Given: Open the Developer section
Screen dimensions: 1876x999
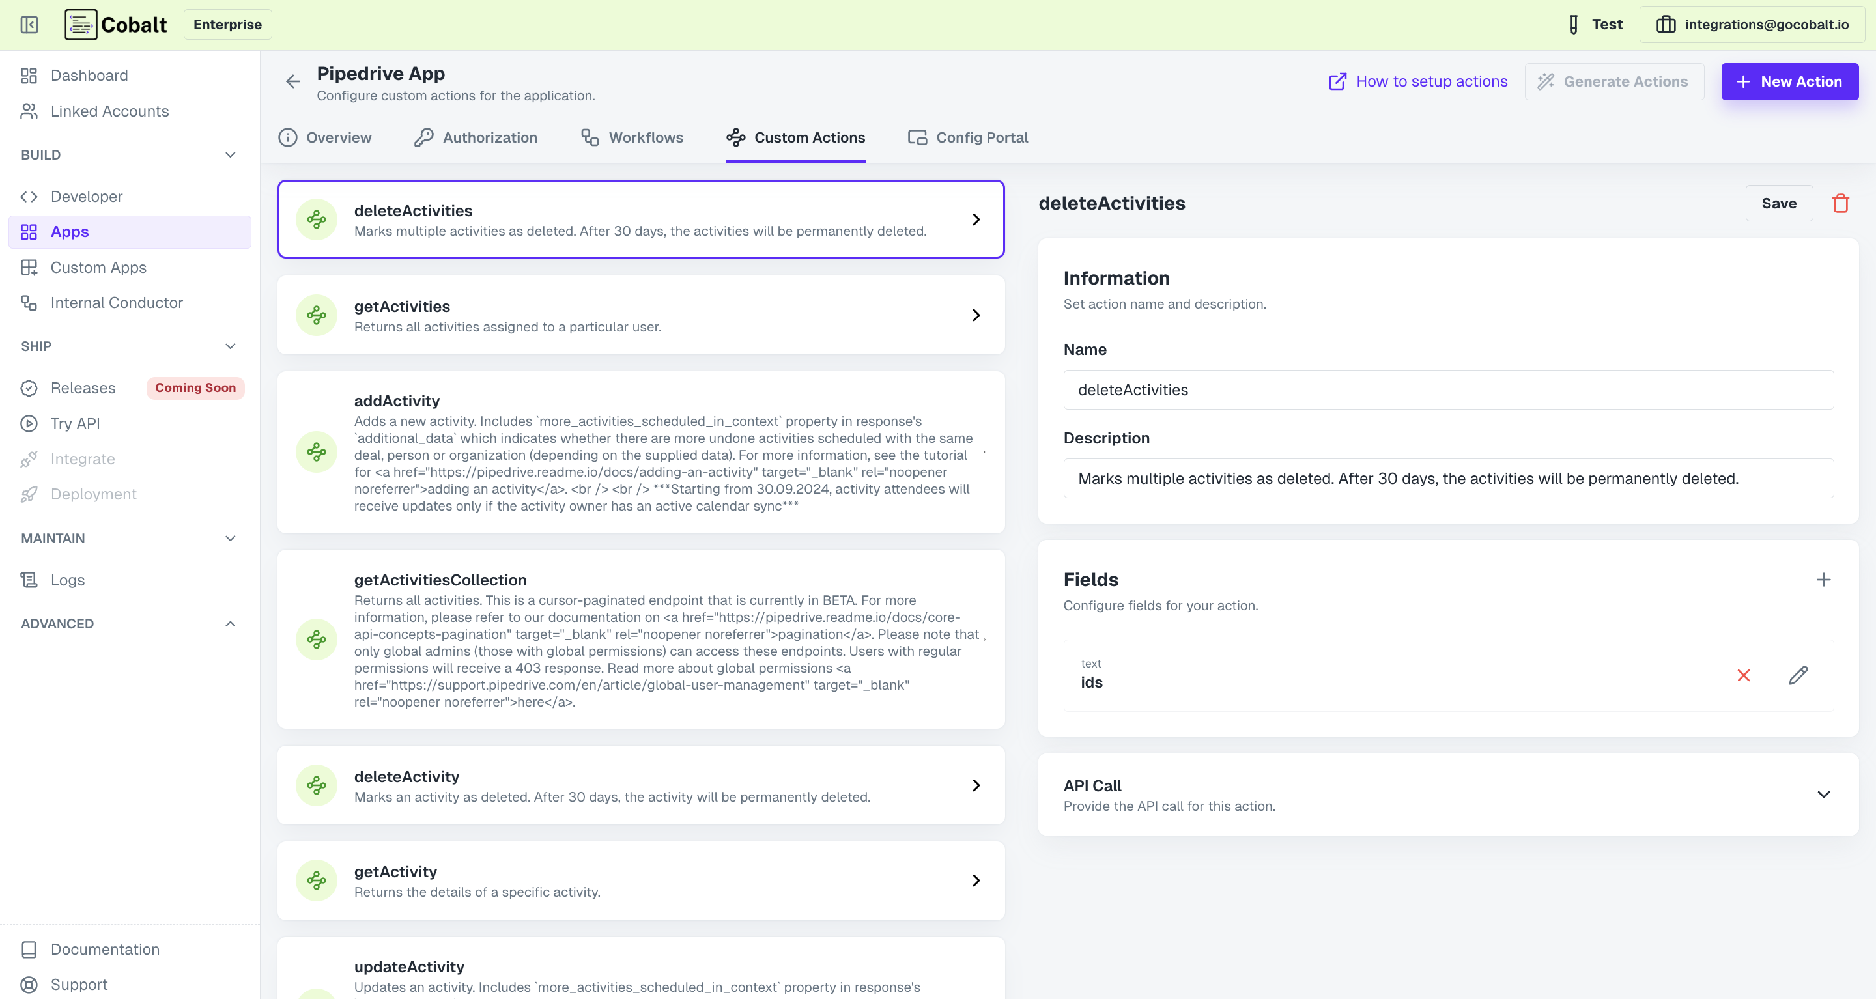Looking at the screenshot, I should 86,196.
